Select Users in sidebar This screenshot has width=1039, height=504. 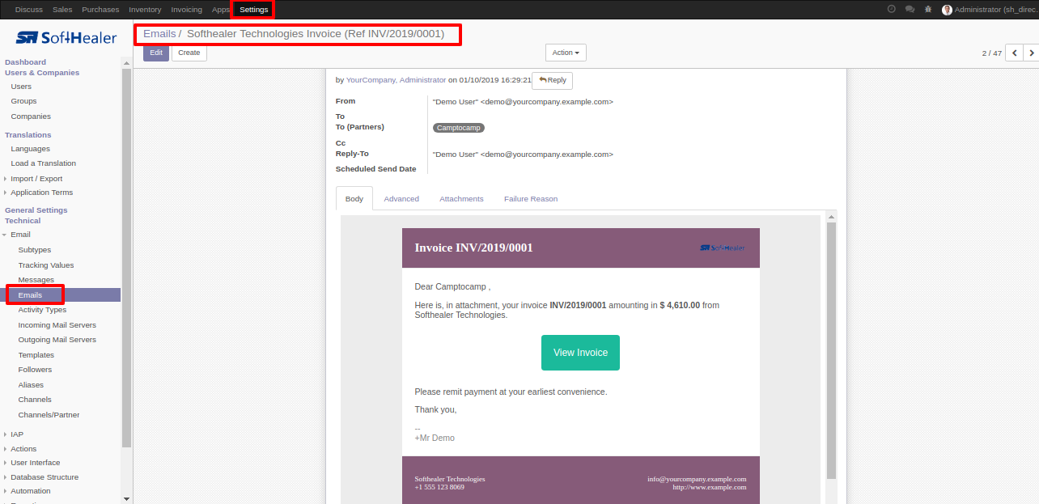21,87
